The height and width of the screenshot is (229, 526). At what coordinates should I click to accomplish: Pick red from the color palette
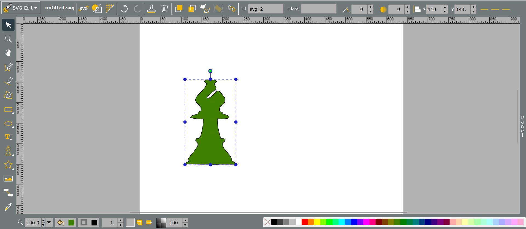coord(305,222)
